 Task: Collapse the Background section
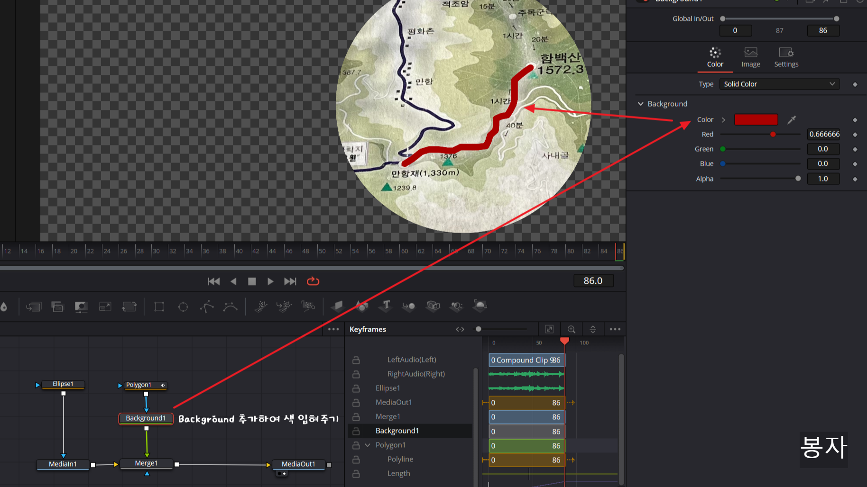tap(641, 104)
